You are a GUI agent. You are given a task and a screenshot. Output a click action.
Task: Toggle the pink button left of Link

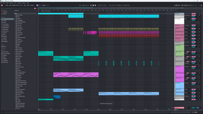point(2,5)
